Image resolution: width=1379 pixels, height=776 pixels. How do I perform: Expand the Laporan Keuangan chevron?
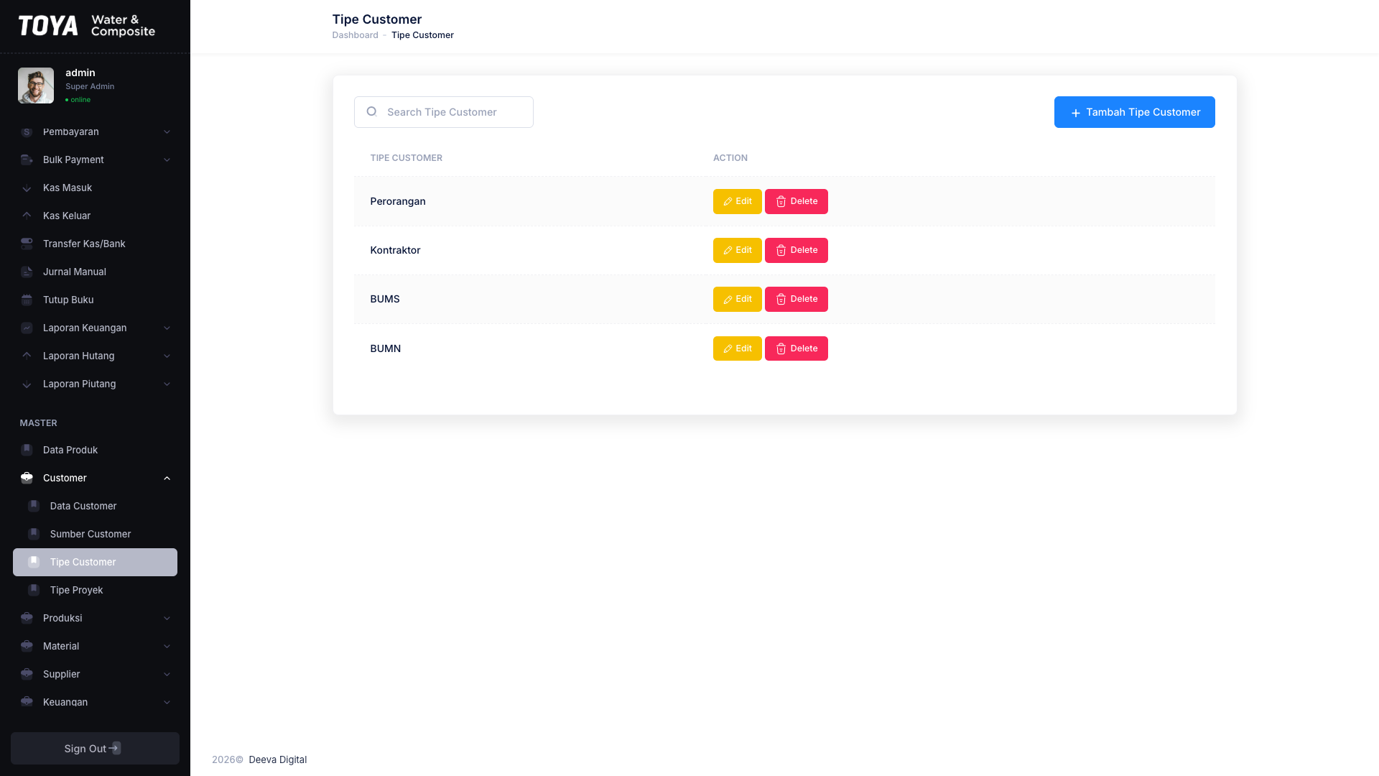167,328
